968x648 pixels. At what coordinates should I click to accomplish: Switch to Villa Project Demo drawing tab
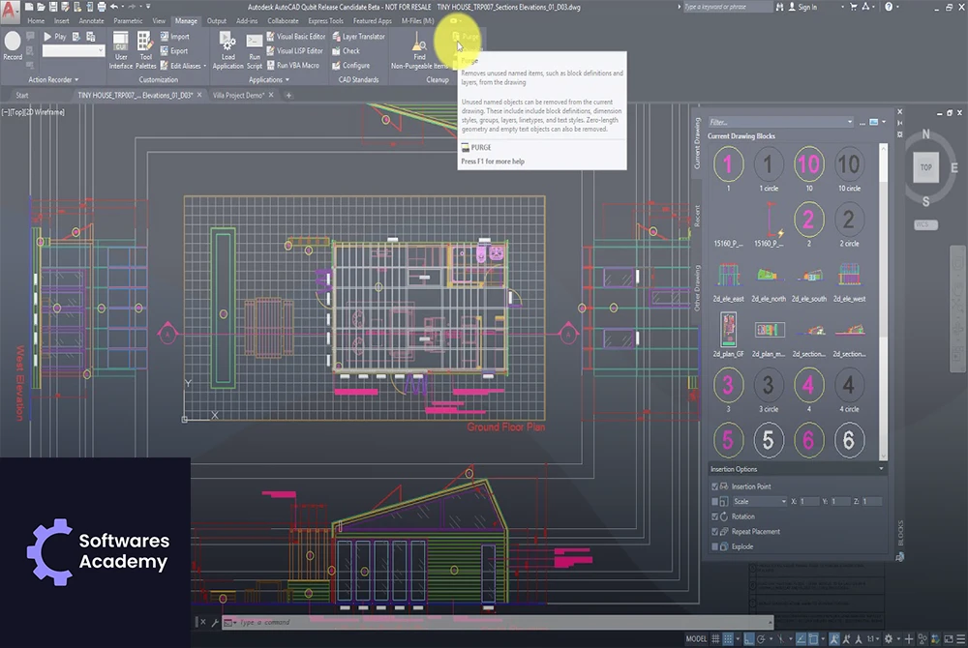238,96
